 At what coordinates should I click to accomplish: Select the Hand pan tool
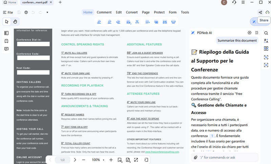coord(15,22)
